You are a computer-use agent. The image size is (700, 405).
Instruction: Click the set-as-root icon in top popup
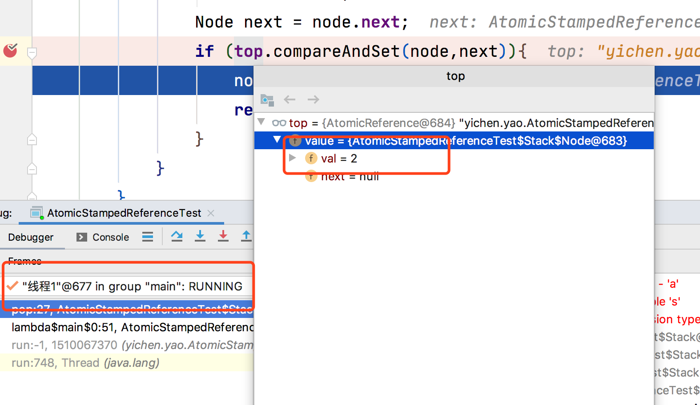coord(267,100)
